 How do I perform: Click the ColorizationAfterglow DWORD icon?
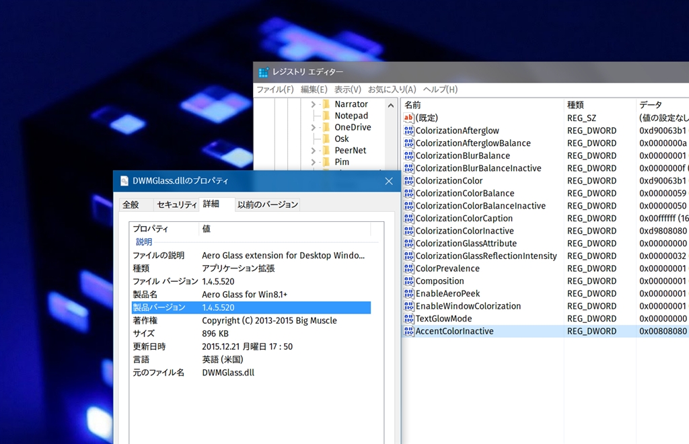coord(408,131)
